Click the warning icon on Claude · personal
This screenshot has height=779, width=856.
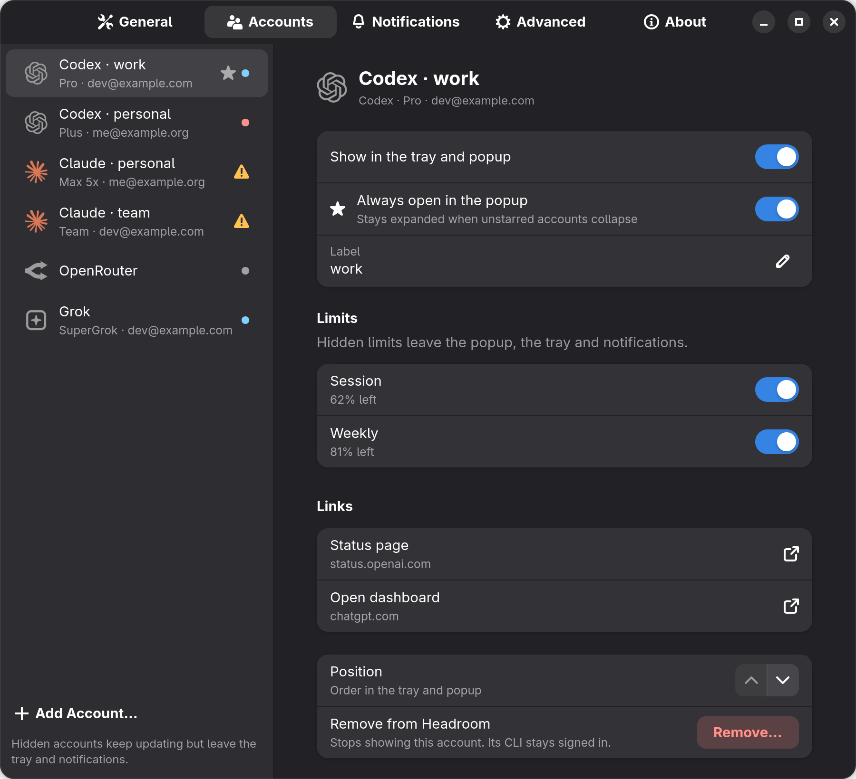pyautogui.click(x=242, y=172)
